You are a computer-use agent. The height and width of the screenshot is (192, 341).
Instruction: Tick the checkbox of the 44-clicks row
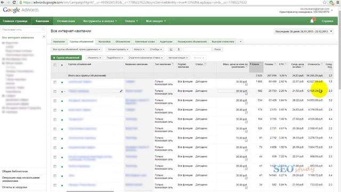pos(55,157)
